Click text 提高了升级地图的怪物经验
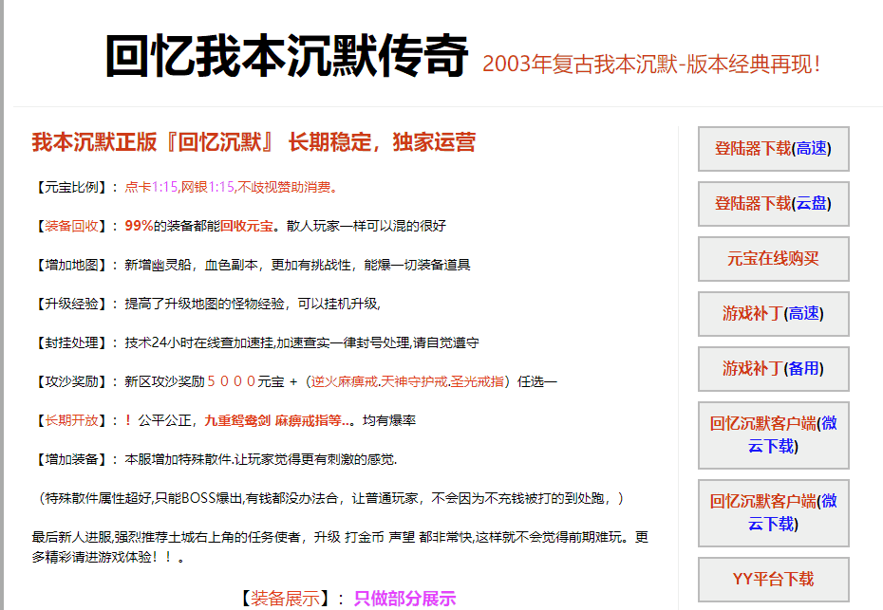 point(204,304)
